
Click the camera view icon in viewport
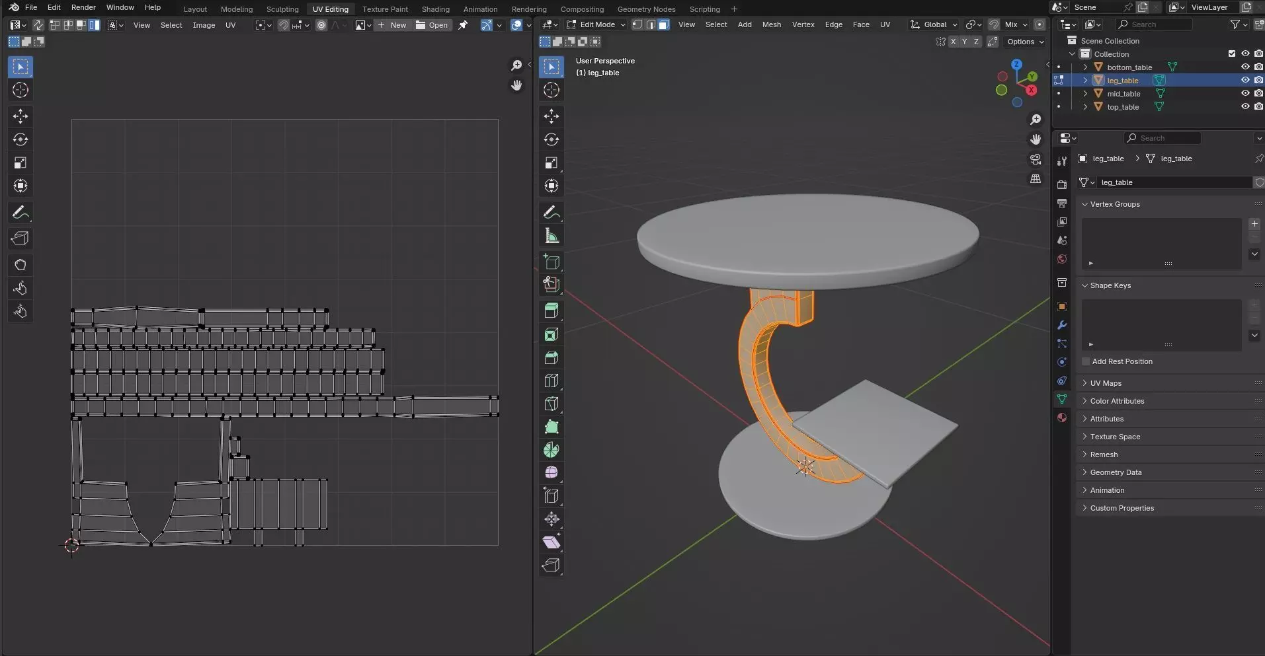click(x=1036, y=160)
